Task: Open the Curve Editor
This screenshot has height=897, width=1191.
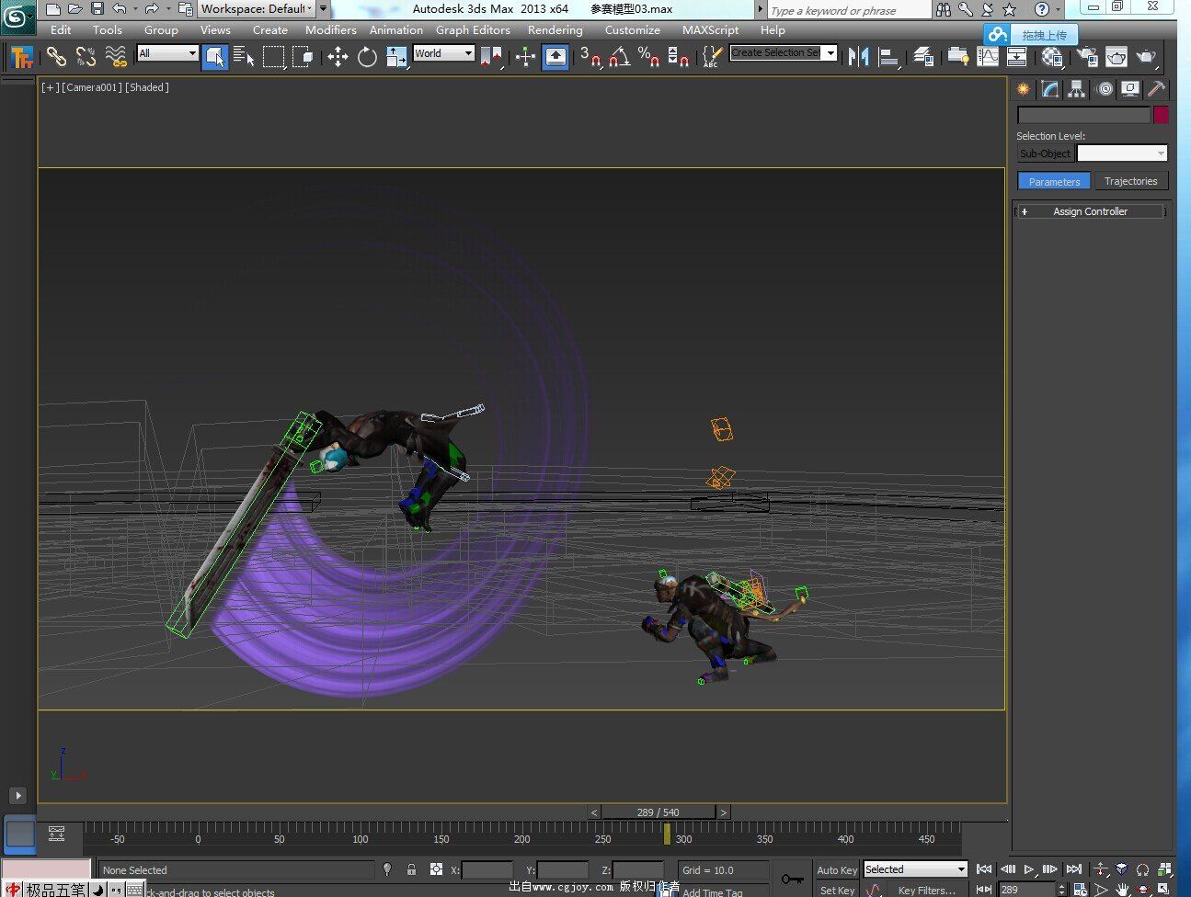Action: coord(988,57)
